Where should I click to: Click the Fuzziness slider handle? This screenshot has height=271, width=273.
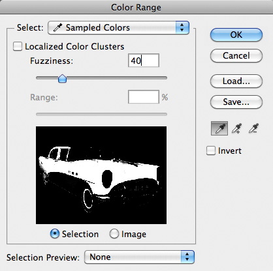click(62, 78)
